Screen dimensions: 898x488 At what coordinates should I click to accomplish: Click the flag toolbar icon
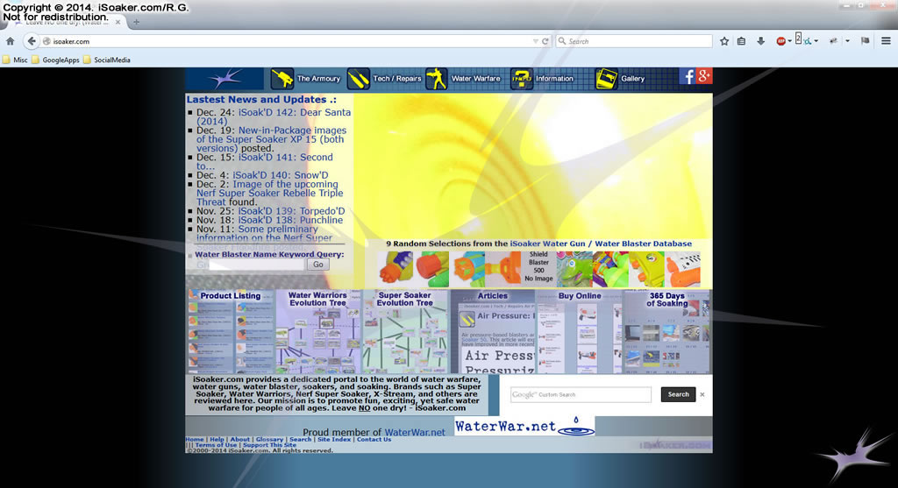pos(866,41)
